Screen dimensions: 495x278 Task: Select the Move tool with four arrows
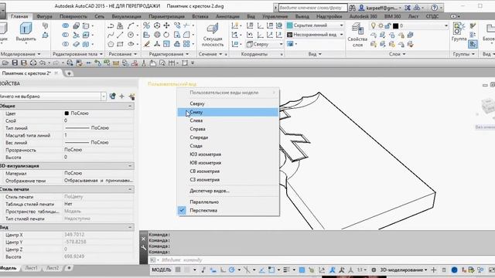(166, 25)
